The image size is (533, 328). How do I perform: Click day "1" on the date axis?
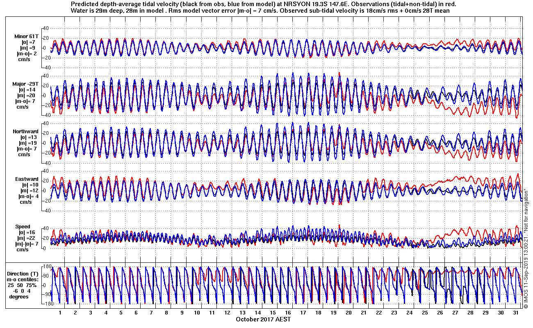pos(60,312)
